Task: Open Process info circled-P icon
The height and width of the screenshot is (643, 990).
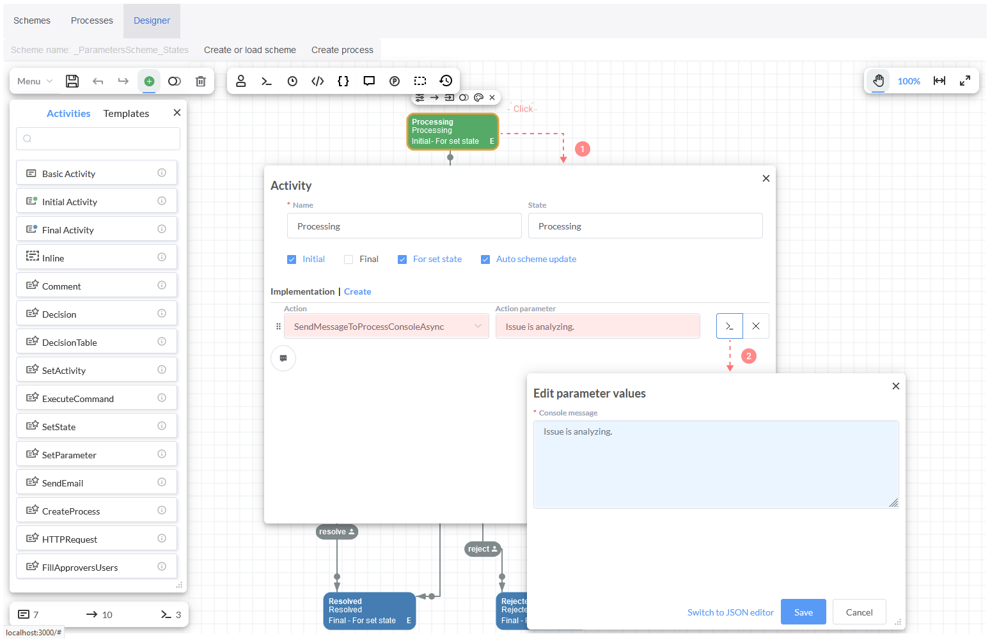Action: coord(395,81)
